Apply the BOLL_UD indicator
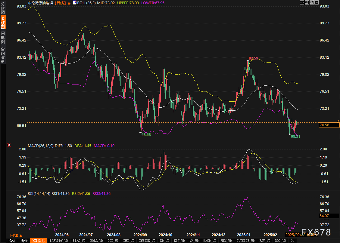The width and height of the screenshot is (340, 243). [96, 241]
